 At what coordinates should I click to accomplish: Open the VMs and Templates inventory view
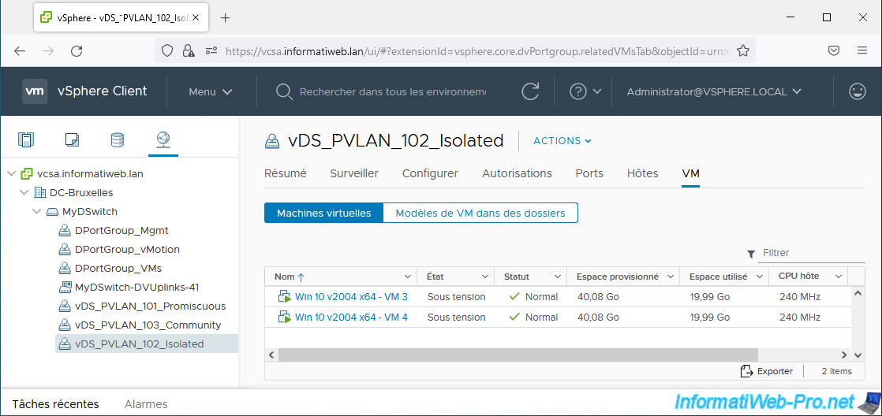pos(72,139)
